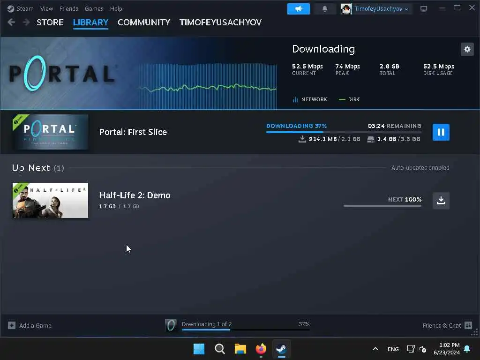Toggle the NETWORK graph legend

click(x=310, y=99)
